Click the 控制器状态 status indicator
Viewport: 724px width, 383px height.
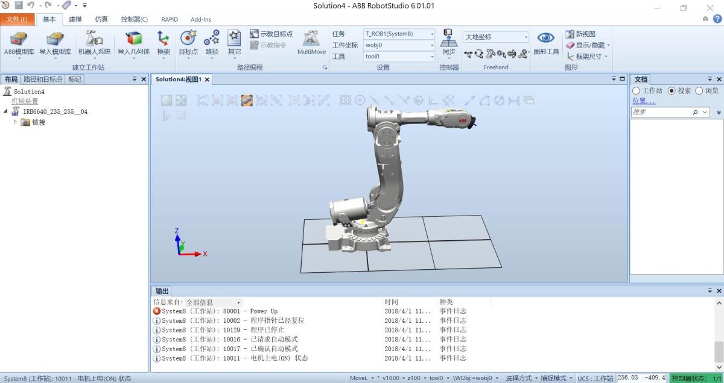(697, 378)
